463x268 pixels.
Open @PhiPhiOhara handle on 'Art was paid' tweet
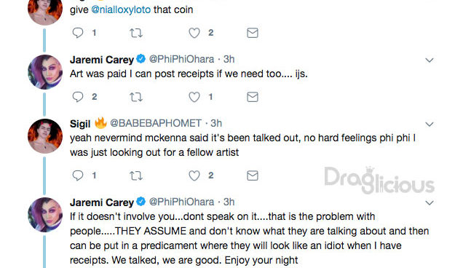click(181, 59)
